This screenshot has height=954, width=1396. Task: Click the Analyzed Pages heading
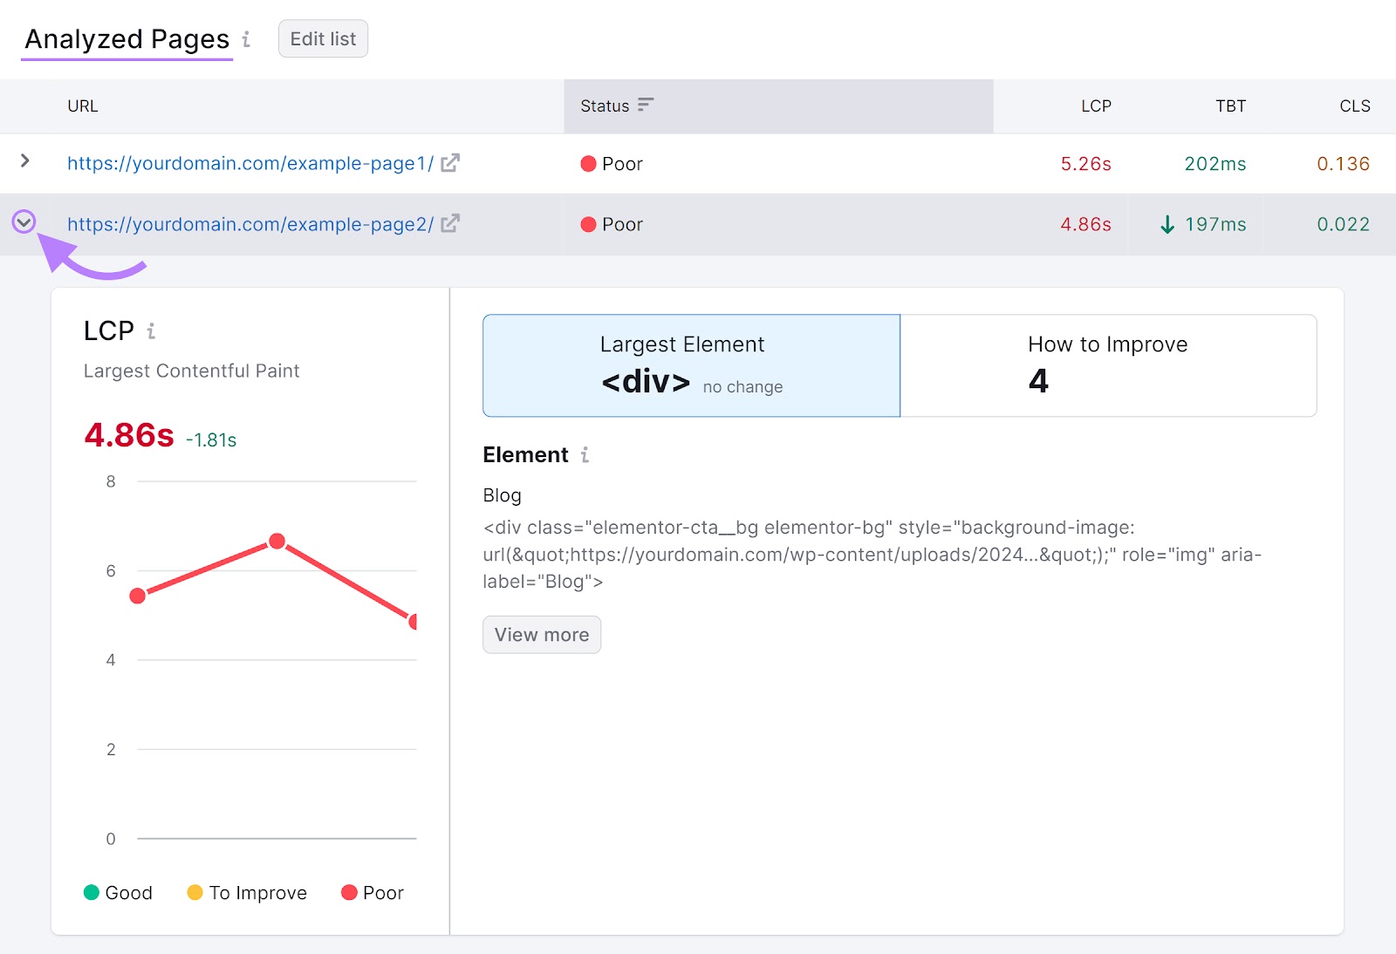(127, 39)
